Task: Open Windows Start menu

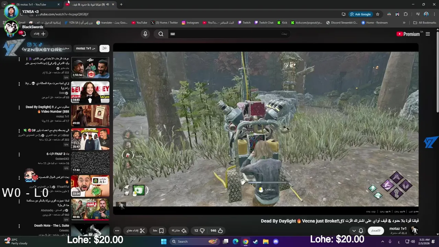Action: click(164, 242)
